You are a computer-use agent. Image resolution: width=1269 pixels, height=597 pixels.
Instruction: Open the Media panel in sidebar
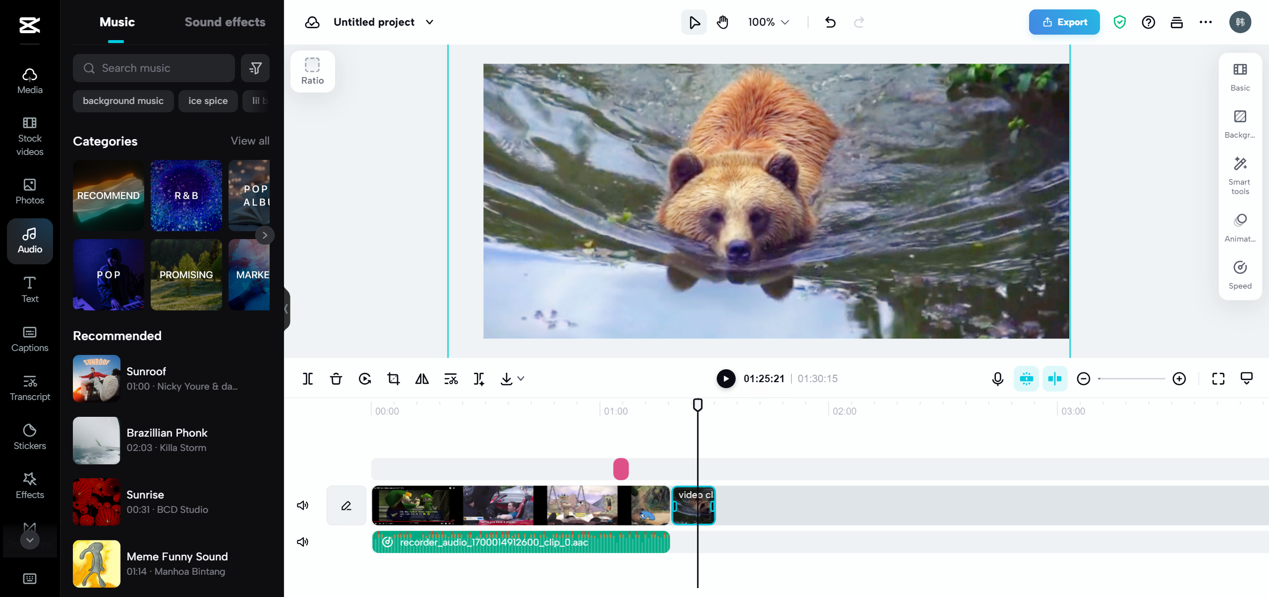pyautogui.click(x=30, y=81)
